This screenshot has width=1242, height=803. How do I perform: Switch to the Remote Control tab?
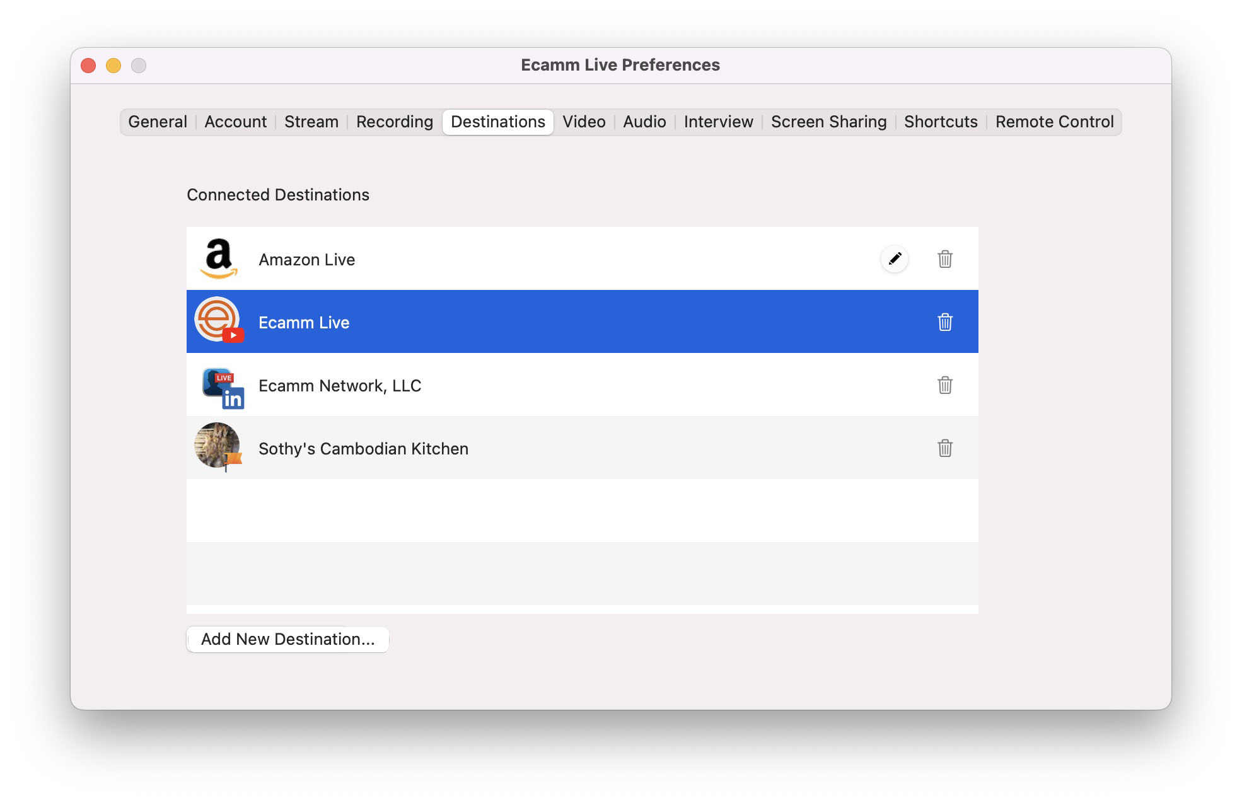click(1055, 122)
